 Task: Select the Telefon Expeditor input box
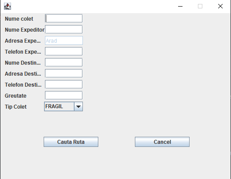click(x=63, y=51)
